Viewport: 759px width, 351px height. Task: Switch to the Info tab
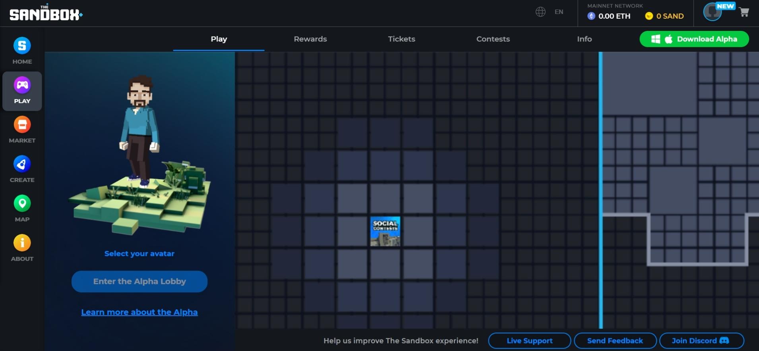585,39
